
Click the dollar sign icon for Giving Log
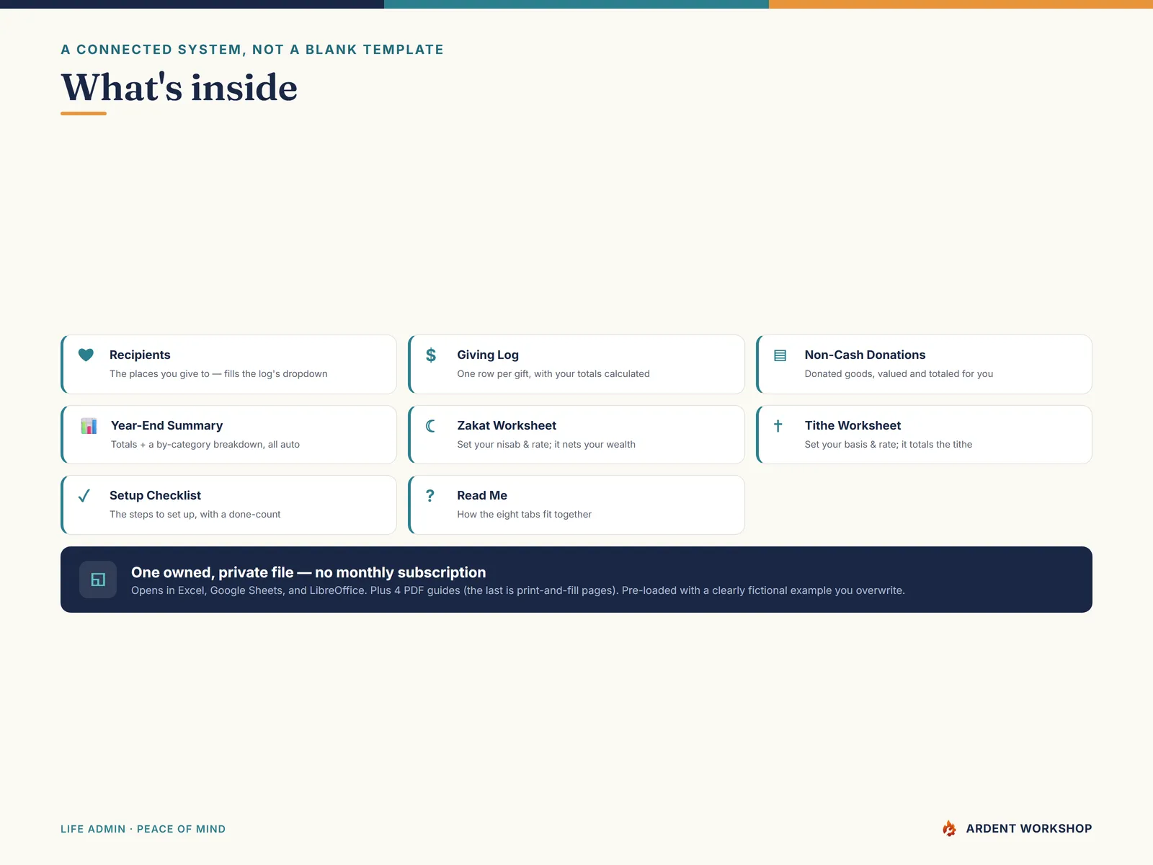[431, 355]
